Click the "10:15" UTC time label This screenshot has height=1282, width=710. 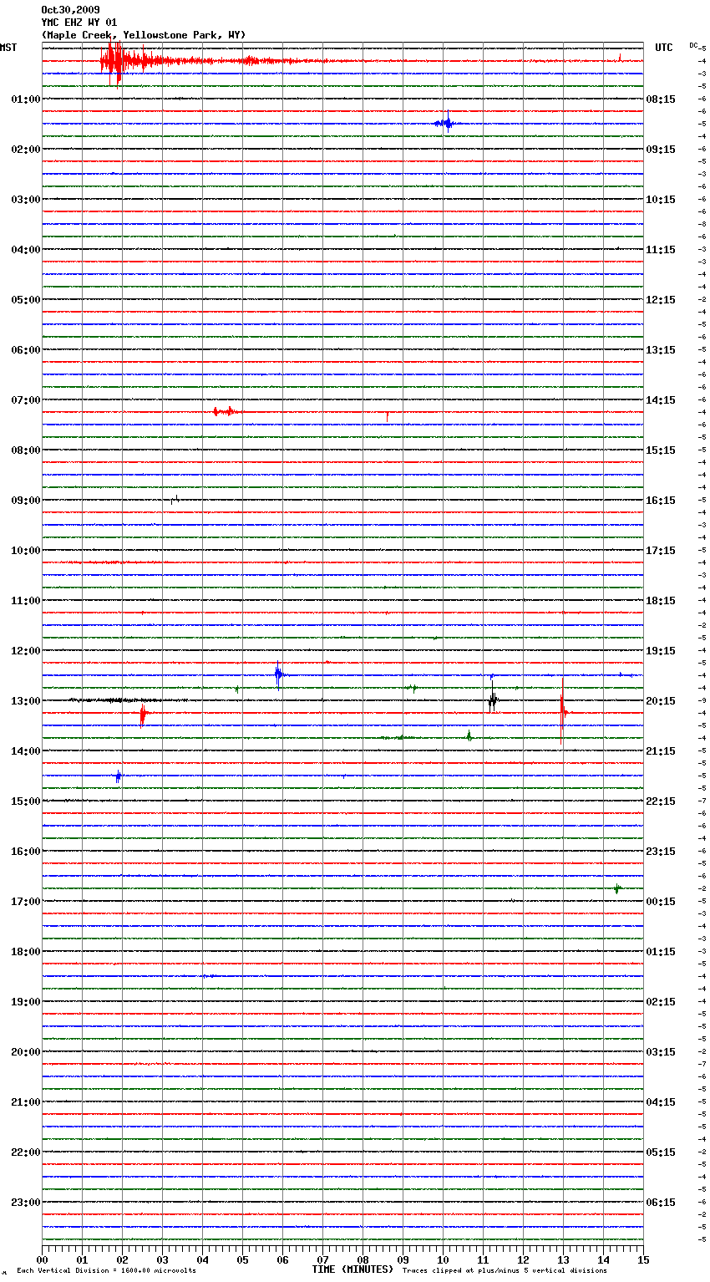[x=661, y=200]
